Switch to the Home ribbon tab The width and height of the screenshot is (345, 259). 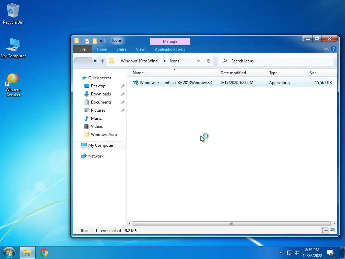[x=102, y=49]
